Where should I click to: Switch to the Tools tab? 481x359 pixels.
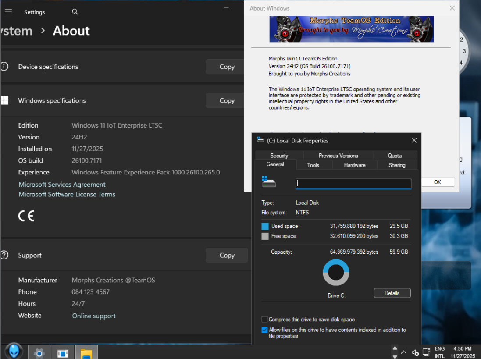(x=313, y=165)
